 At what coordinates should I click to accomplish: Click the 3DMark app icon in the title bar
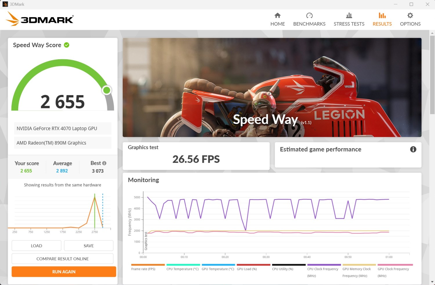point(5,4)
